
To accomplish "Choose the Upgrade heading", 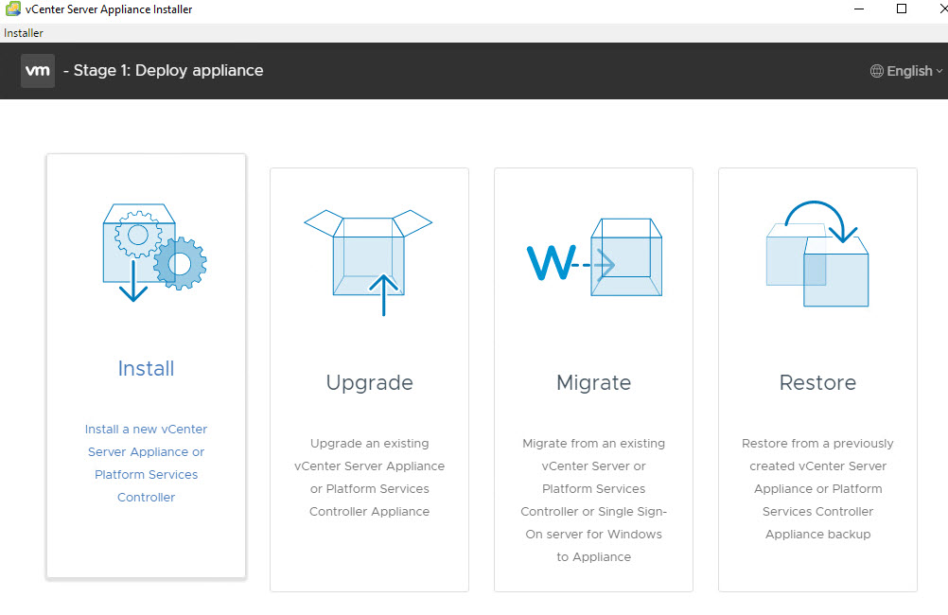I will 369,383.
